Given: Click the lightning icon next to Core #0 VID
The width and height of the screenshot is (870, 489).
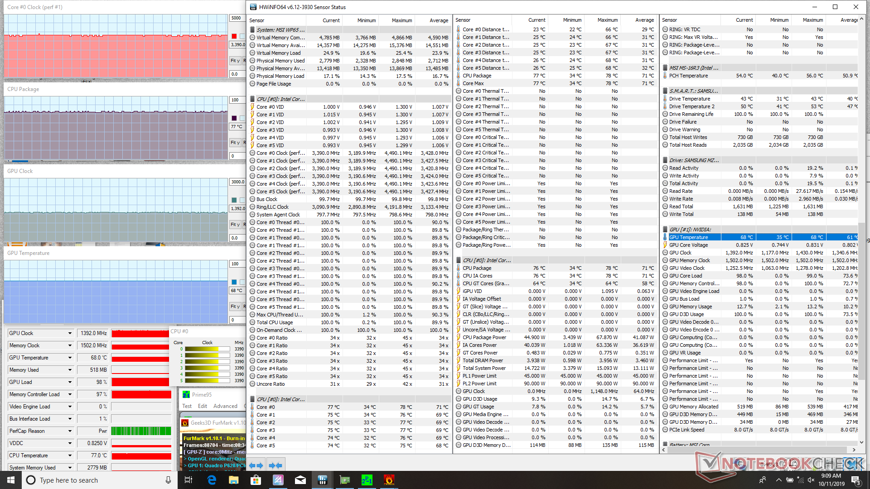Looking at the screenshot, I should point(252,107).
